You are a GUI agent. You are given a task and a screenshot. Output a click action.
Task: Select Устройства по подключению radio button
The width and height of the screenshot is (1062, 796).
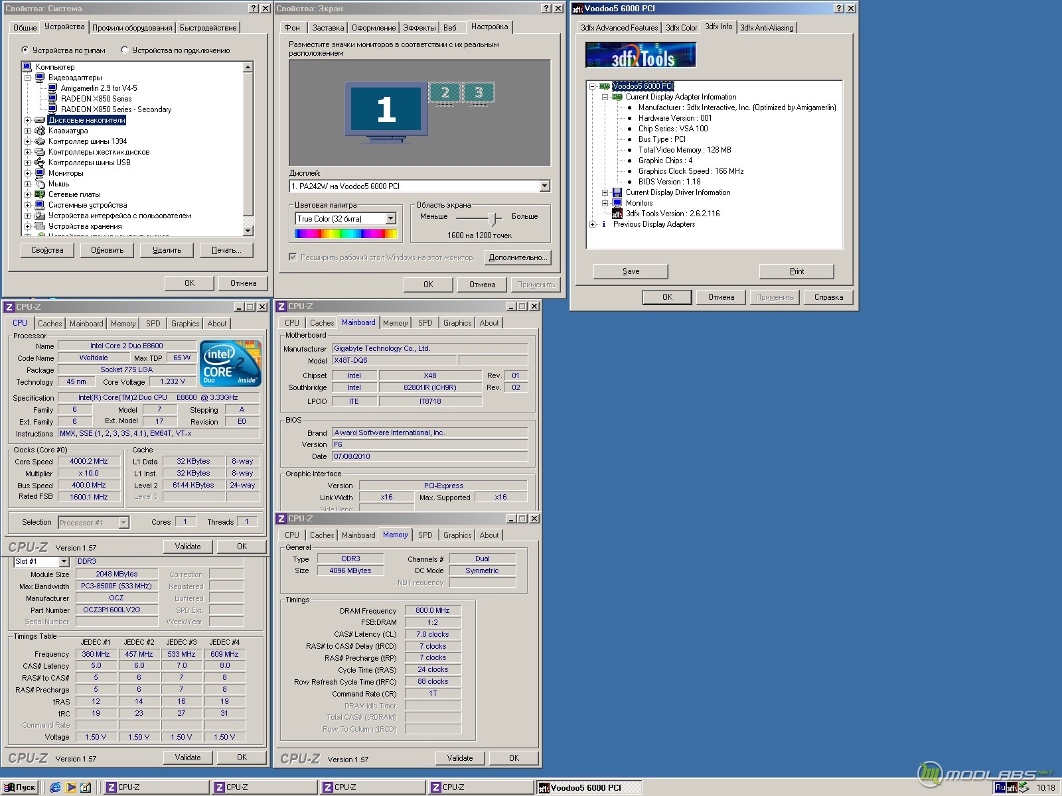125,50
